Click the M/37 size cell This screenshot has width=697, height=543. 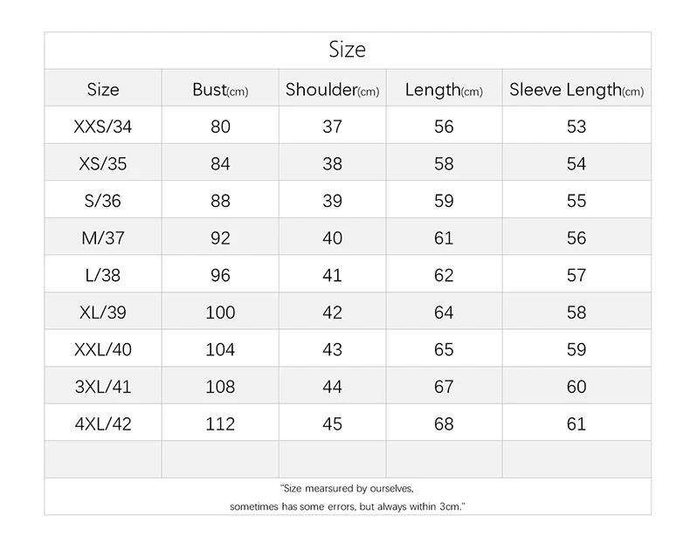click(x=103, y=238)
